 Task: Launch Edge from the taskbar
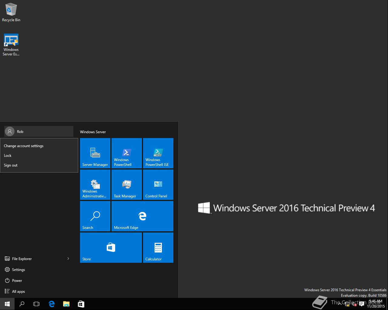tap(52, 304)
